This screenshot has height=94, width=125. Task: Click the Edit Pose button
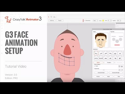[x=52, y=21]
